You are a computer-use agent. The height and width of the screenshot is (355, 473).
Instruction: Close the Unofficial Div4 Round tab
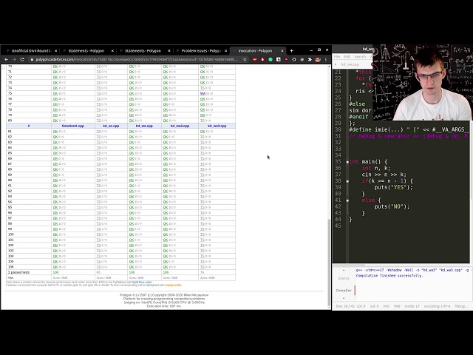tap(56, 51)
